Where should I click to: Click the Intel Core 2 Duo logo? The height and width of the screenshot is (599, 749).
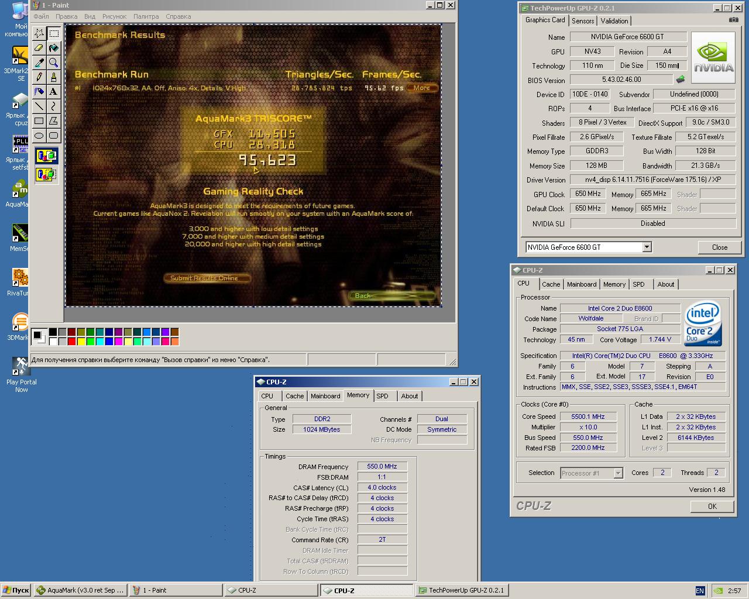703,324
